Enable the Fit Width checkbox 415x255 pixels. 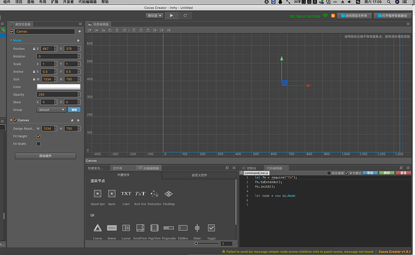38,144
